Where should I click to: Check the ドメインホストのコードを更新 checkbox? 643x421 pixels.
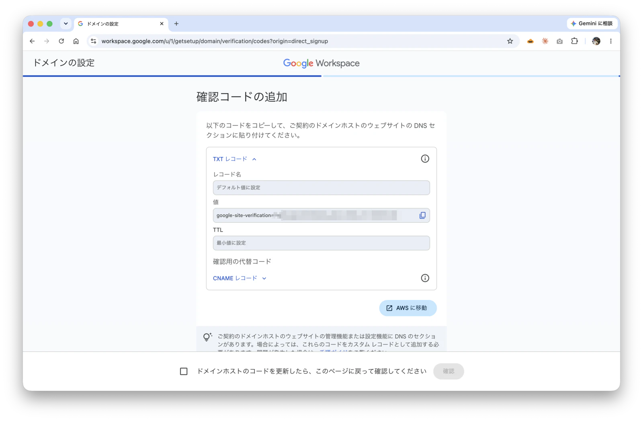[184, 372]
